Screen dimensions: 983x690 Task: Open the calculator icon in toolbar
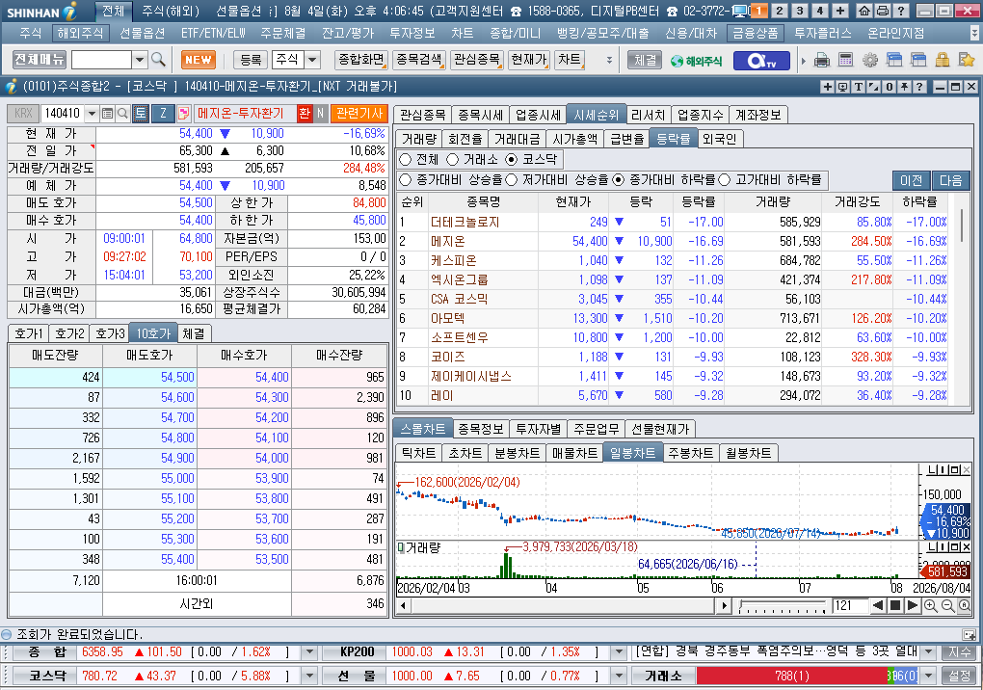pos(846,60)
